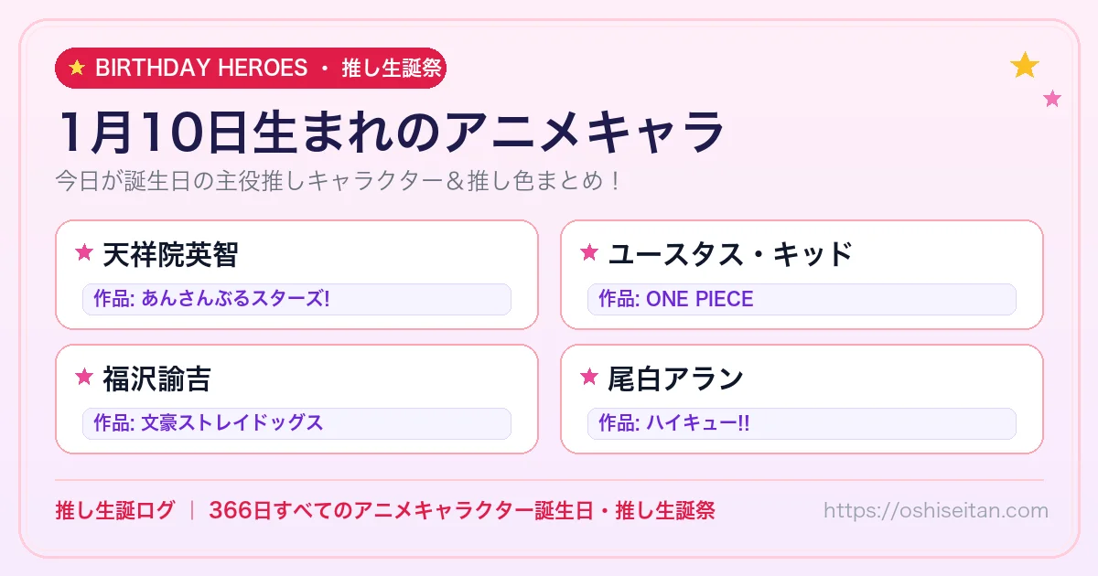Open the 天祥院英智 character card
This screenshot has height=576, width=1098.
pyautogui.click(x=296, y=274)
